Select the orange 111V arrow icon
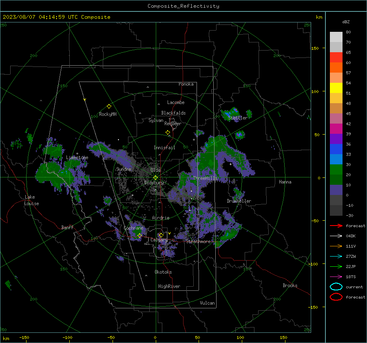 [336, 246]
